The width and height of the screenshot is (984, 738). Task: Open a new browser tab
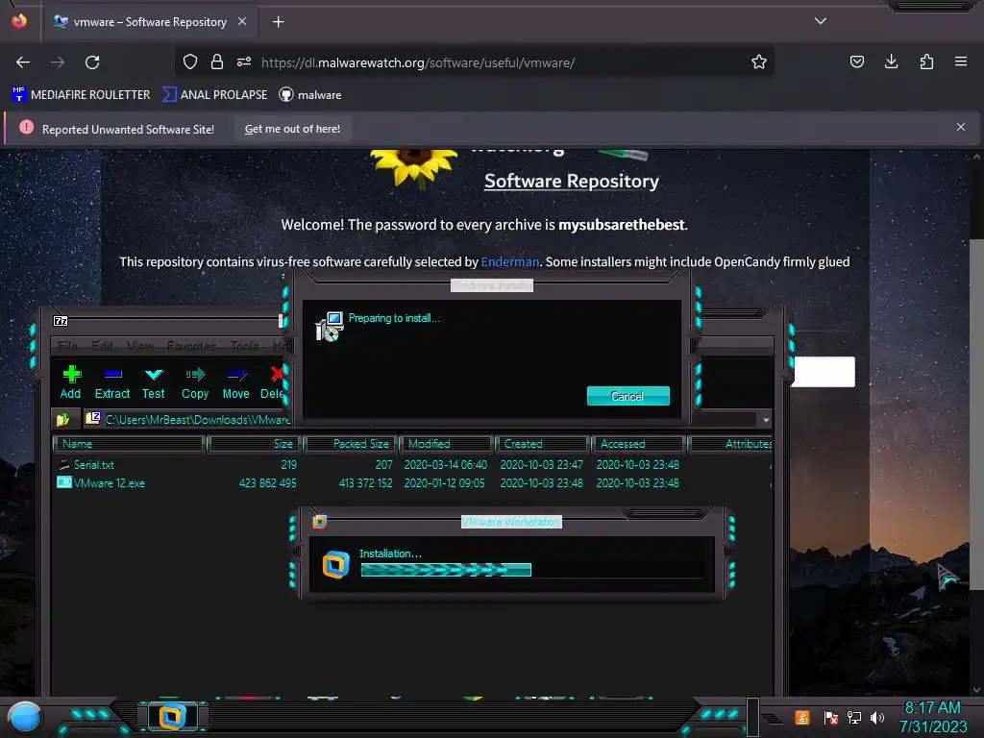pyautogui.click(x=278, y=22)
